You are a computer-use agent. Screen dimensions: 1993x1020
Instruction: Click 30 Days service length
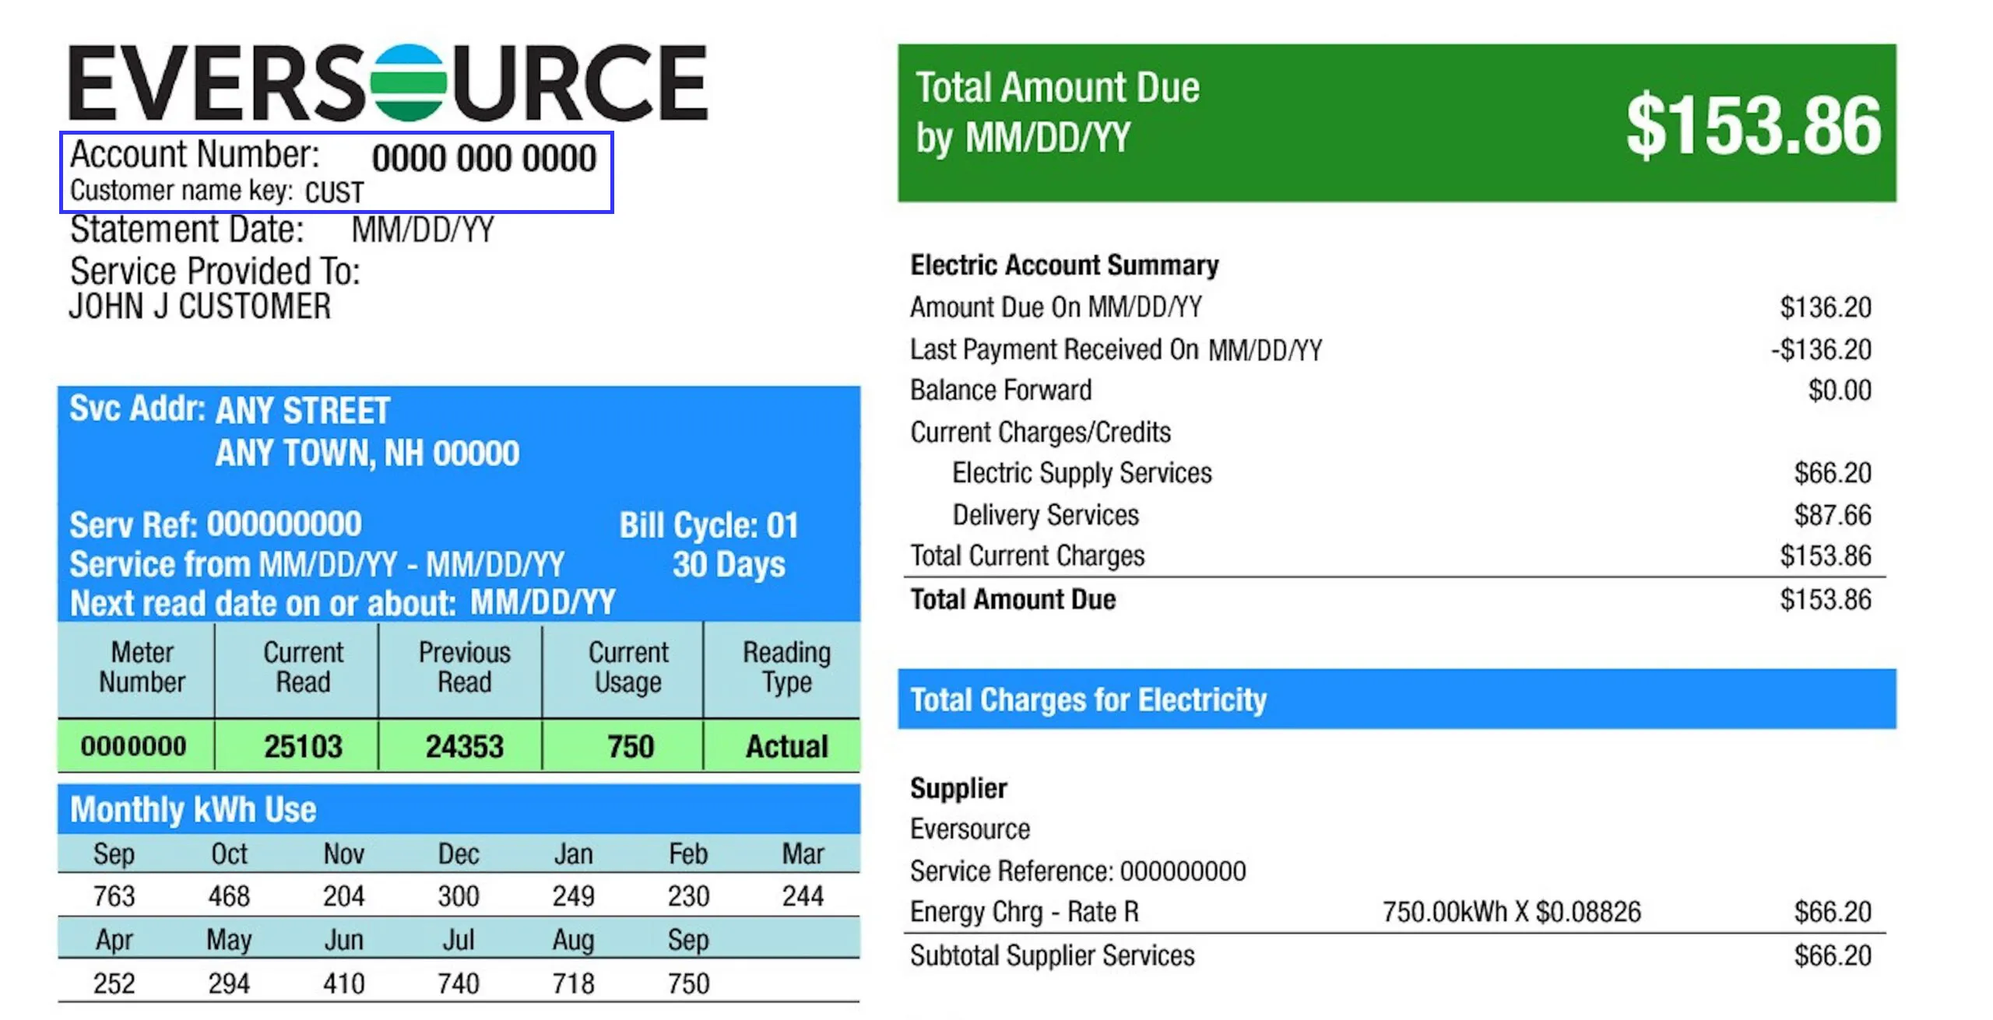[729, 566]
